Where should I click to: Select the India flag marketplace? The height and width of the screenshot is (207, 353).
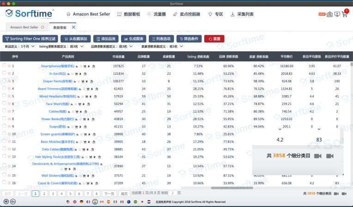point(95,201)
